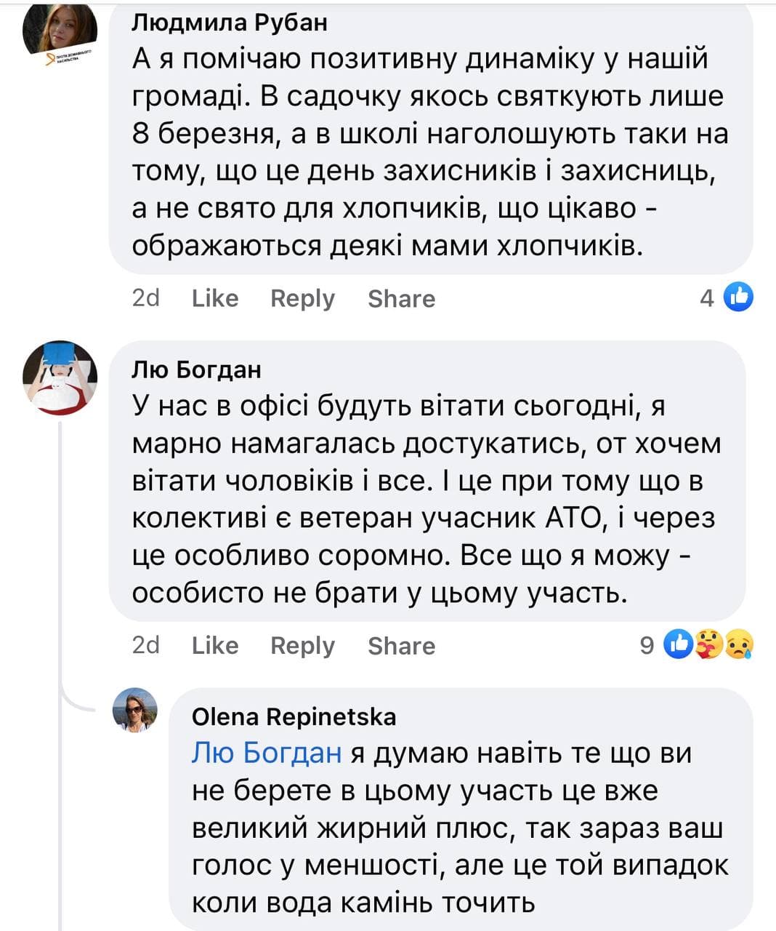This screenshot has height=931, width=776.
Task: View the reaction count 9 on second comment
Action: 647,644
